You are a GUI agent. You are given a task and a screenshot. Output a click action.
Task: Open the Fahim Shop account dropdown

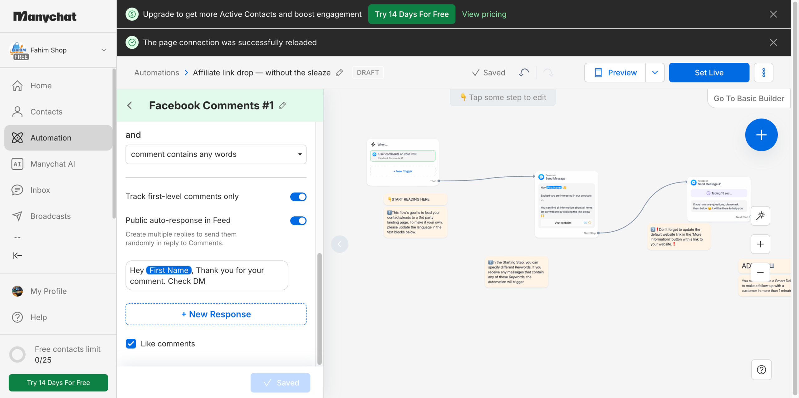point(58,50)
